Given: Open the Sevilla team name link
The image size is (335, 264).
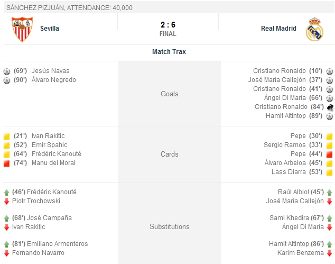Looking at the screenshot, I should pos(50,29).
